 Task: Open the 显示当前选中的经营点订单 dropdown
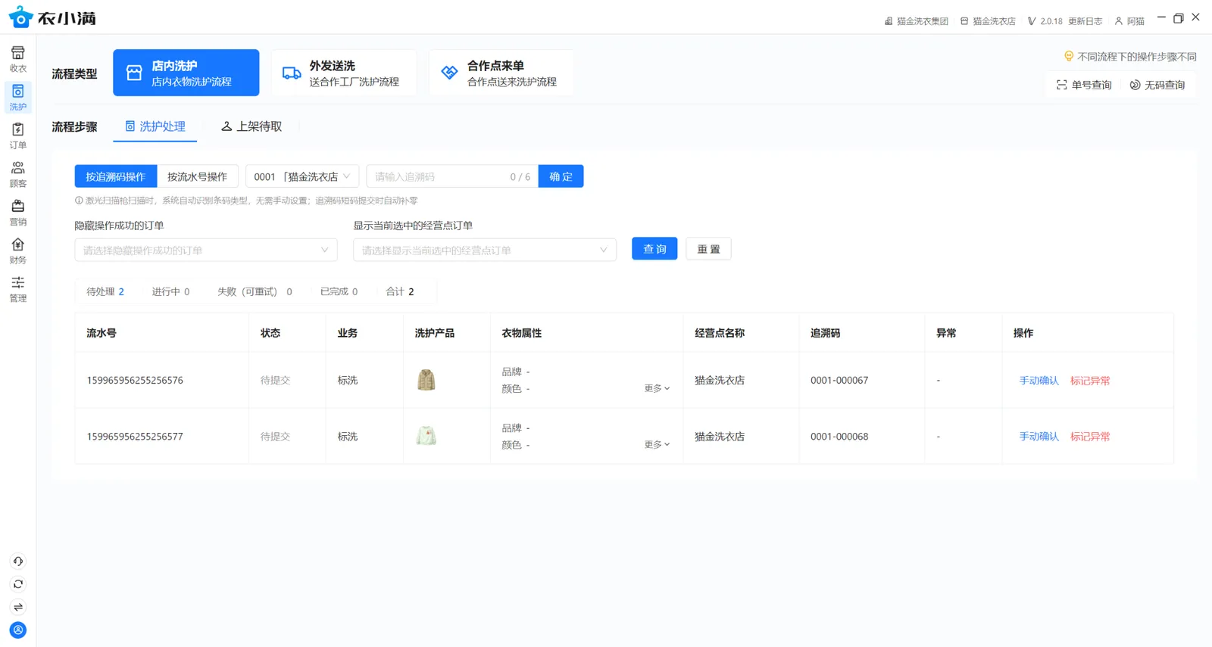pos(485,250)
